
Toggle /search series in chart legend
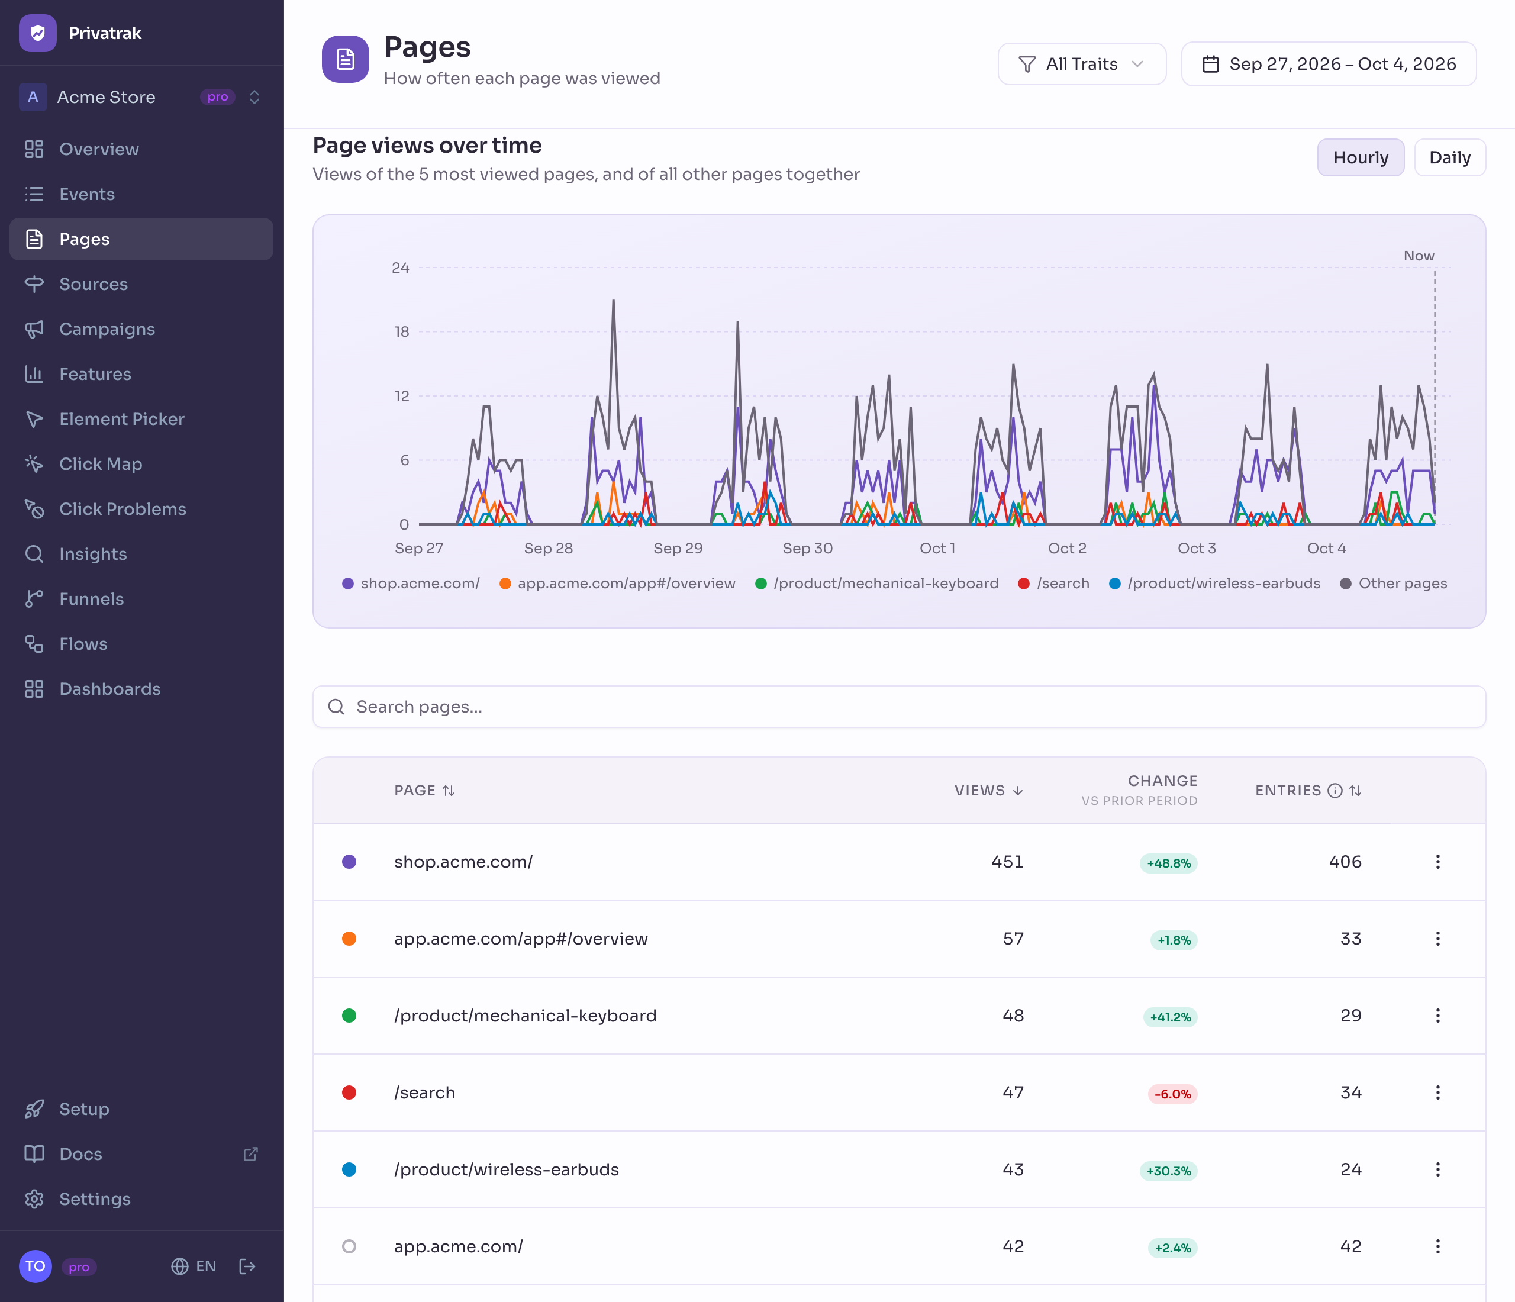(x=1053, y=584)
